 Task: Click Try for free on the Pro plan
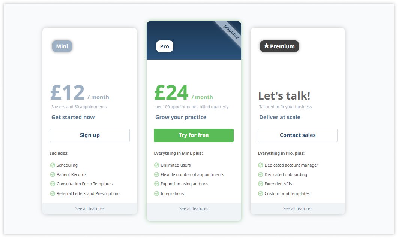194,135
